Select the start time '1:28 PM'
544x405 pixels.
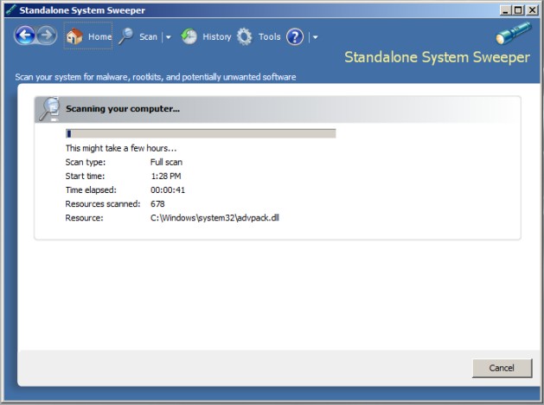pos(166,177)
